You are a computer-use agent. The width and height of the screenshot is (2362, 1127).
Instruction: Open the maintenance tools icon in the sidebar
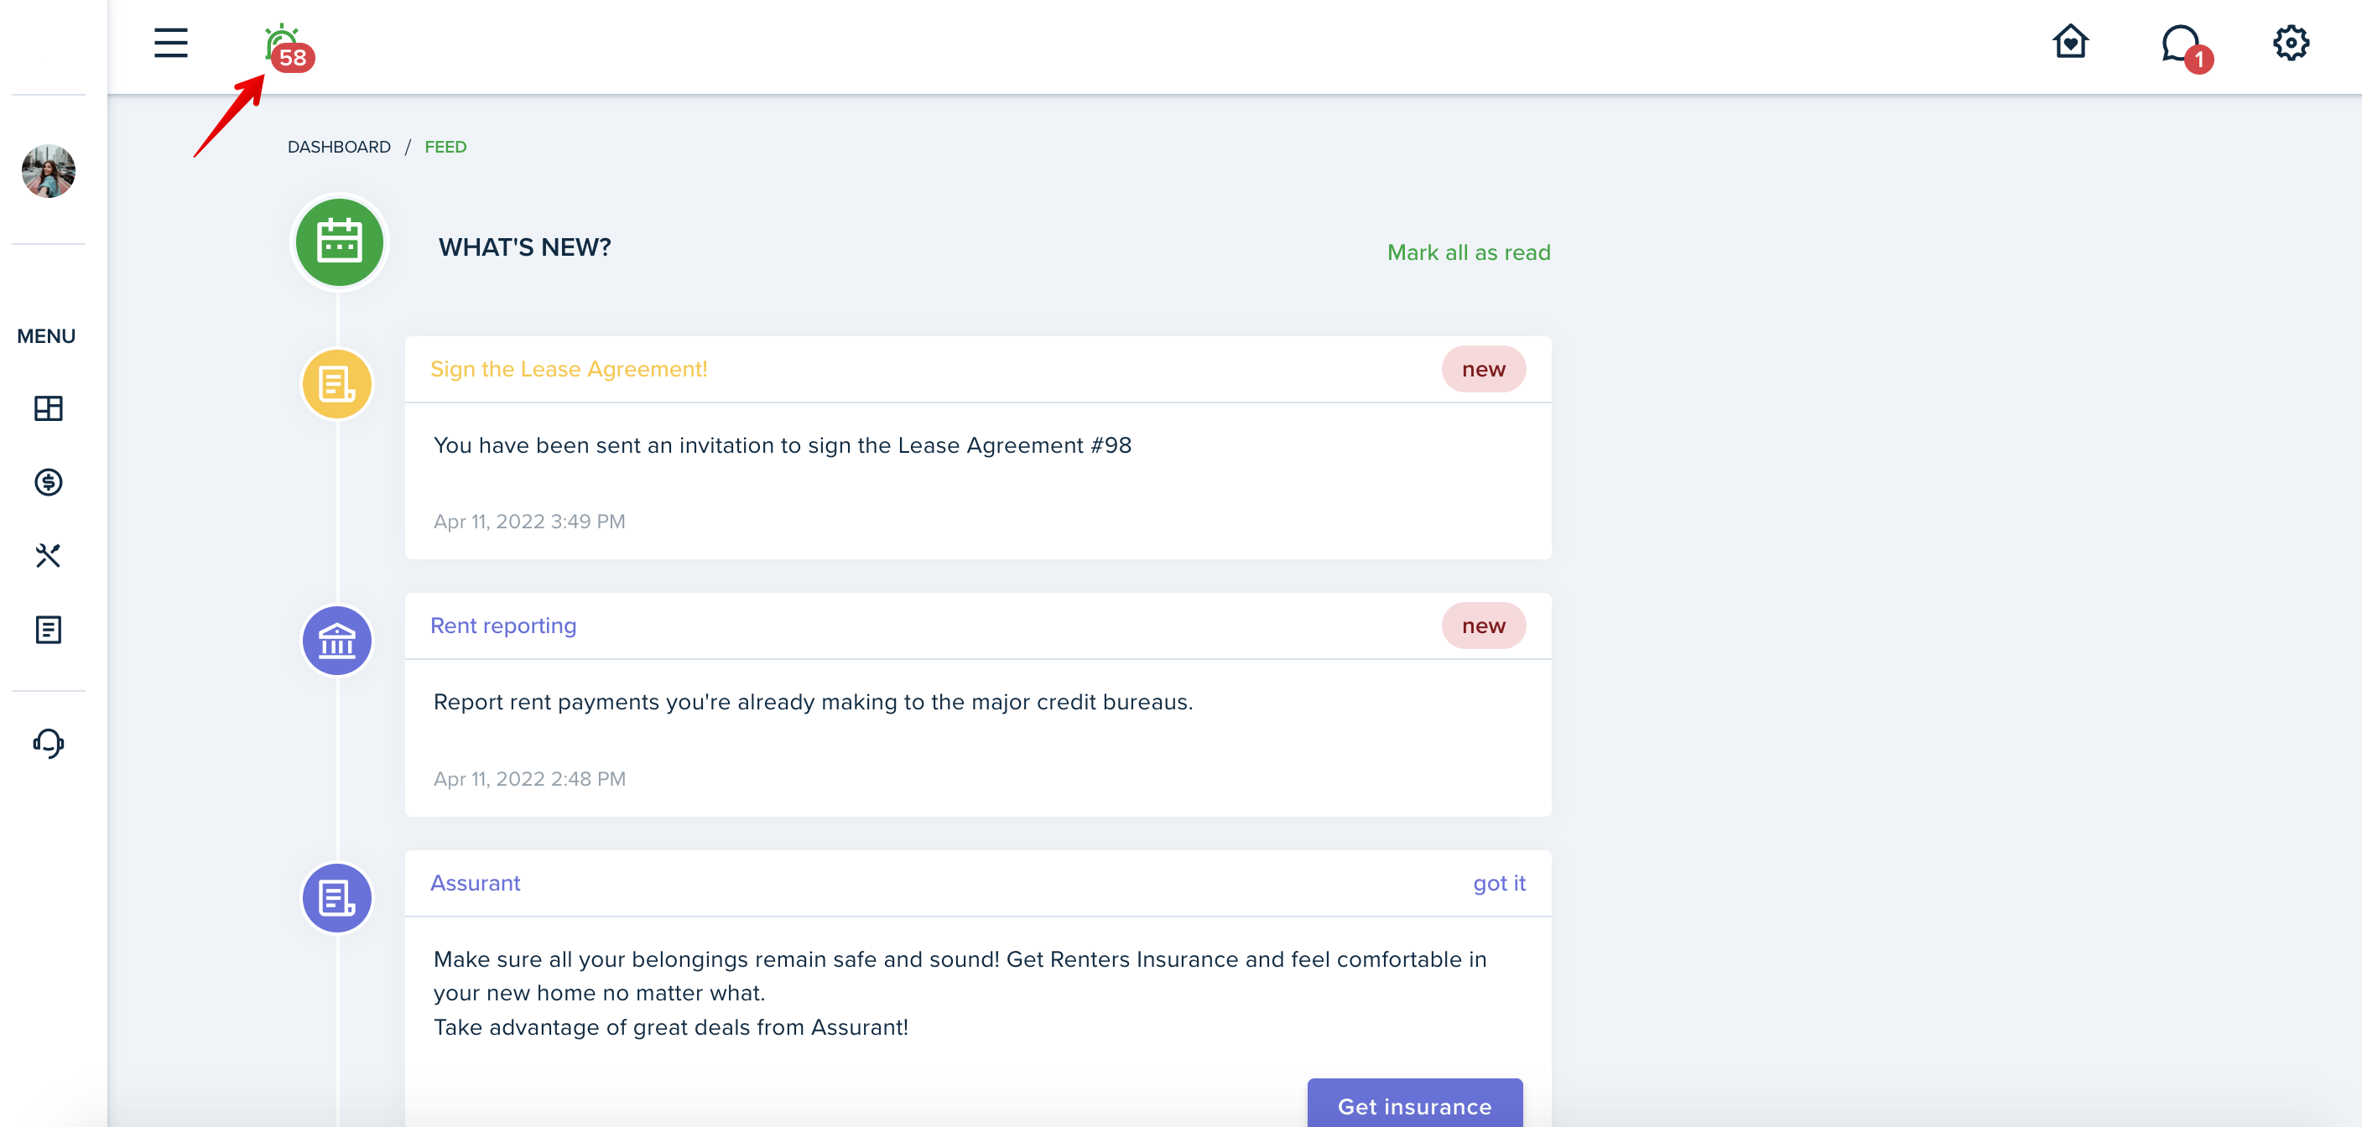49,556
